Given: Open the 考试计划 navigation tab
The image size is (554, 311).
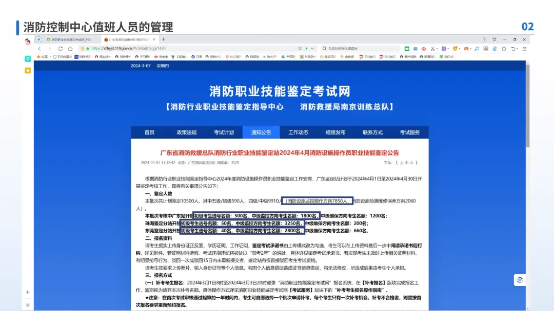Looking at the screenshot, I should (x=224, y=132).
